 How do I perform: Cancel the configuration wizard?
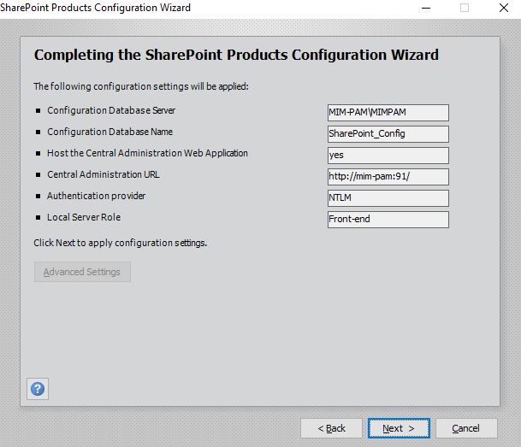465,428
